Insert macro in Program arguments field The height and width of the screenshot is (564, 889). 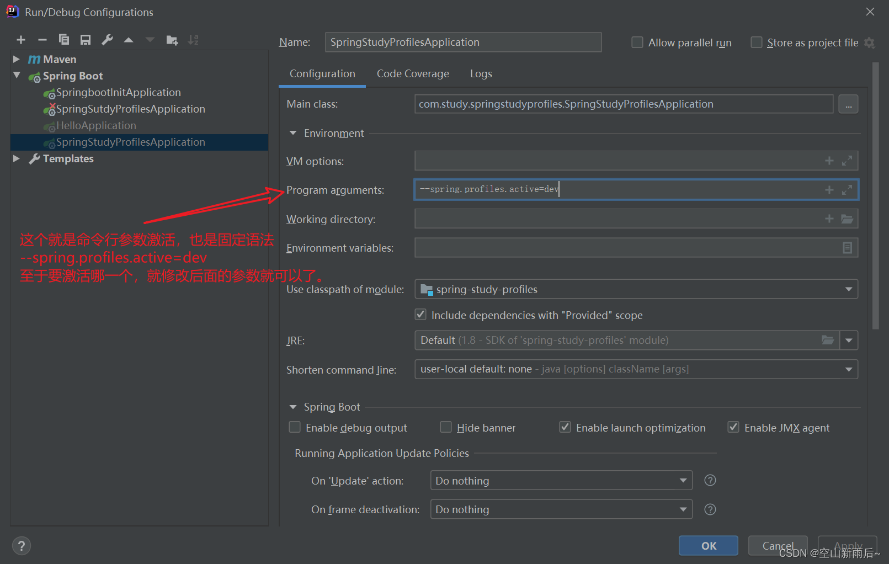click(829, 190)
